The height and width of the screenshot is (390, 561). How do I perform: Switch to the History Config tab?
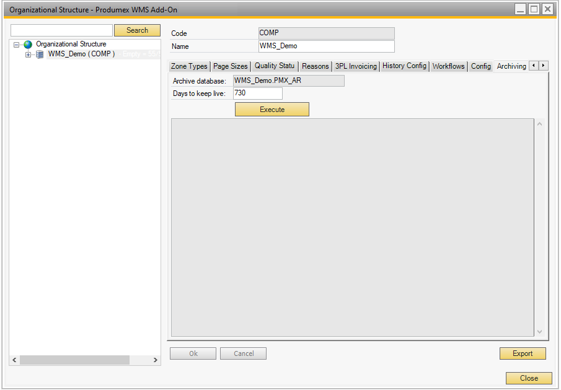tap(404, 66)
